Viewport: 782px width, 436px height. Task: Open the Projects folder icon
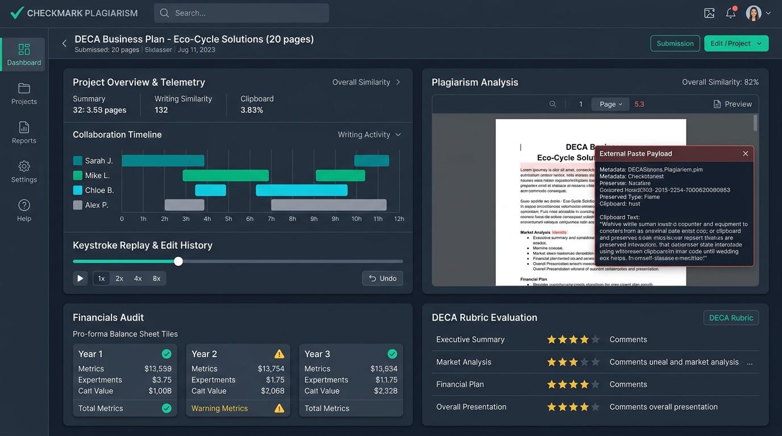(24, 88)
